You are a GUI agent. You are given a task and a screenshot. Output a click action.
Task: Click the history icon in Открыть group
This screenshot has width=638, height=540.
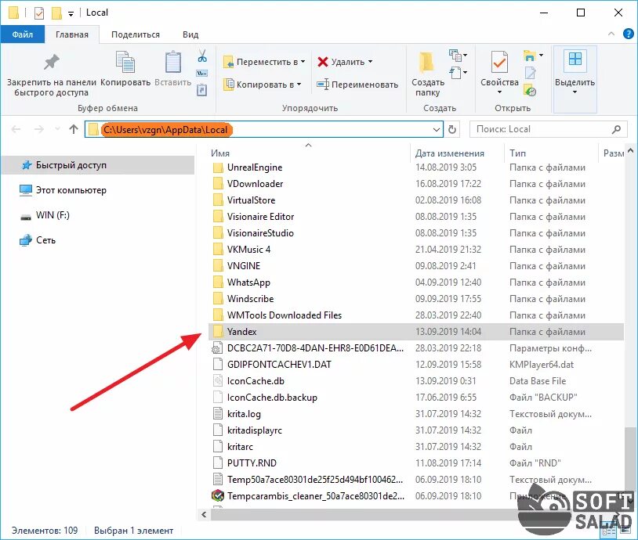530,90
